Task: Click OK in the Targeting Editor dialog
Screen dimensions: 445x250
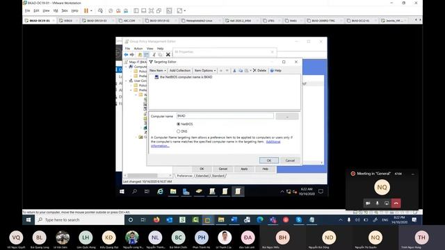Action: pos(269,160)
